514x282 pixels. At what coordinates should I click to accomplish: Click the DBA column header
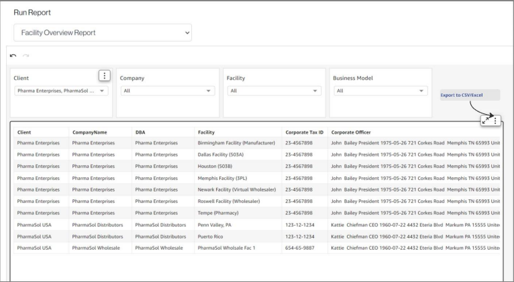click(140, 132)
